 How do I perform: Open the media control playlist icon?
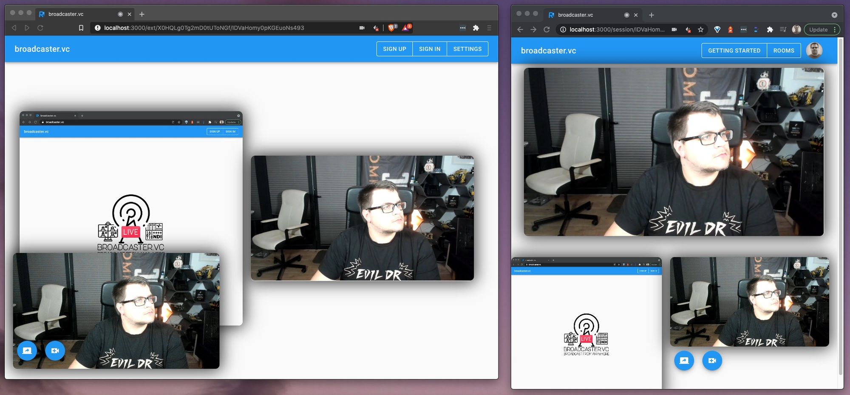(783, 29)
